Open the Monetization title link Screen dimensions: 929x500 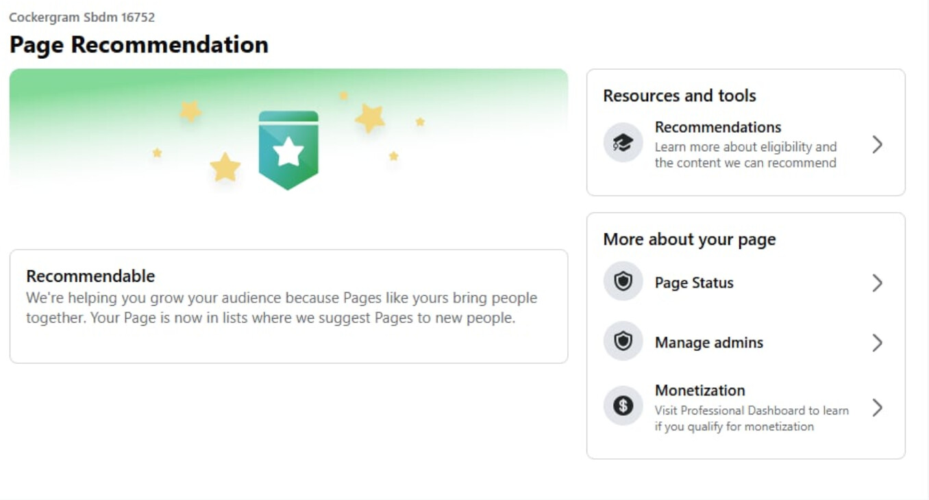pos(699,391)
